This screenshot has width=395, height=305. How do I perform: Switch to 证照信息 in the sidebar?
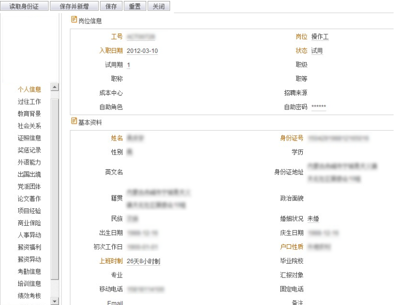click(x=29, y=138)
